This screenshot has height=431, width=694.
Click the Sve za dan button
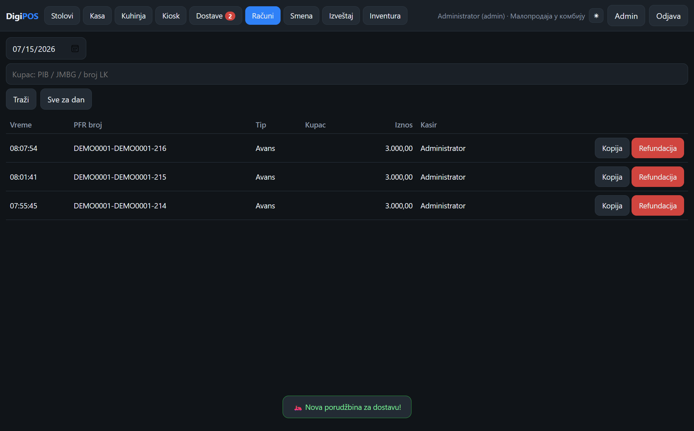(66, 99)
